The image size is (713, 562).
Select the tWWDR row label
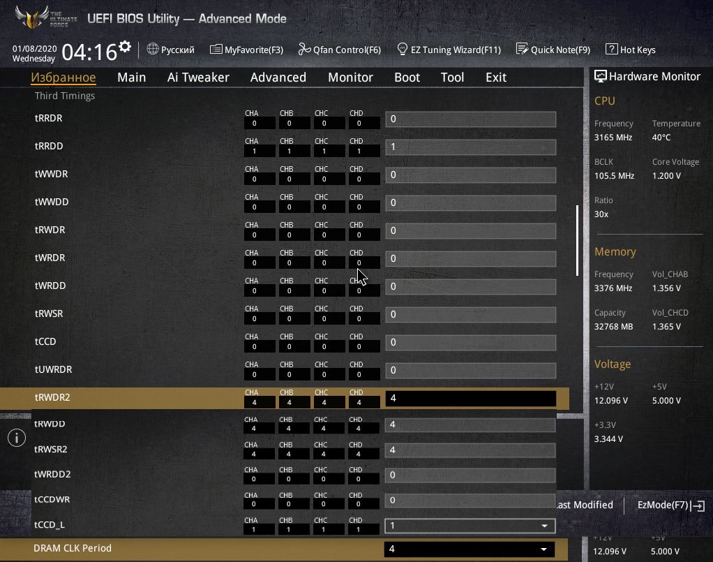click(51, 175)
